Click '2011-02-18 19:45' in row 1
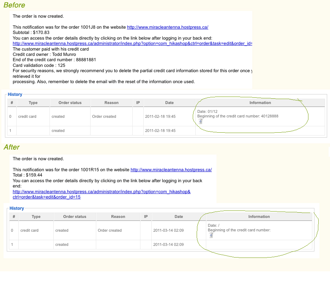The image size is (330, 283). coord(160,131)
